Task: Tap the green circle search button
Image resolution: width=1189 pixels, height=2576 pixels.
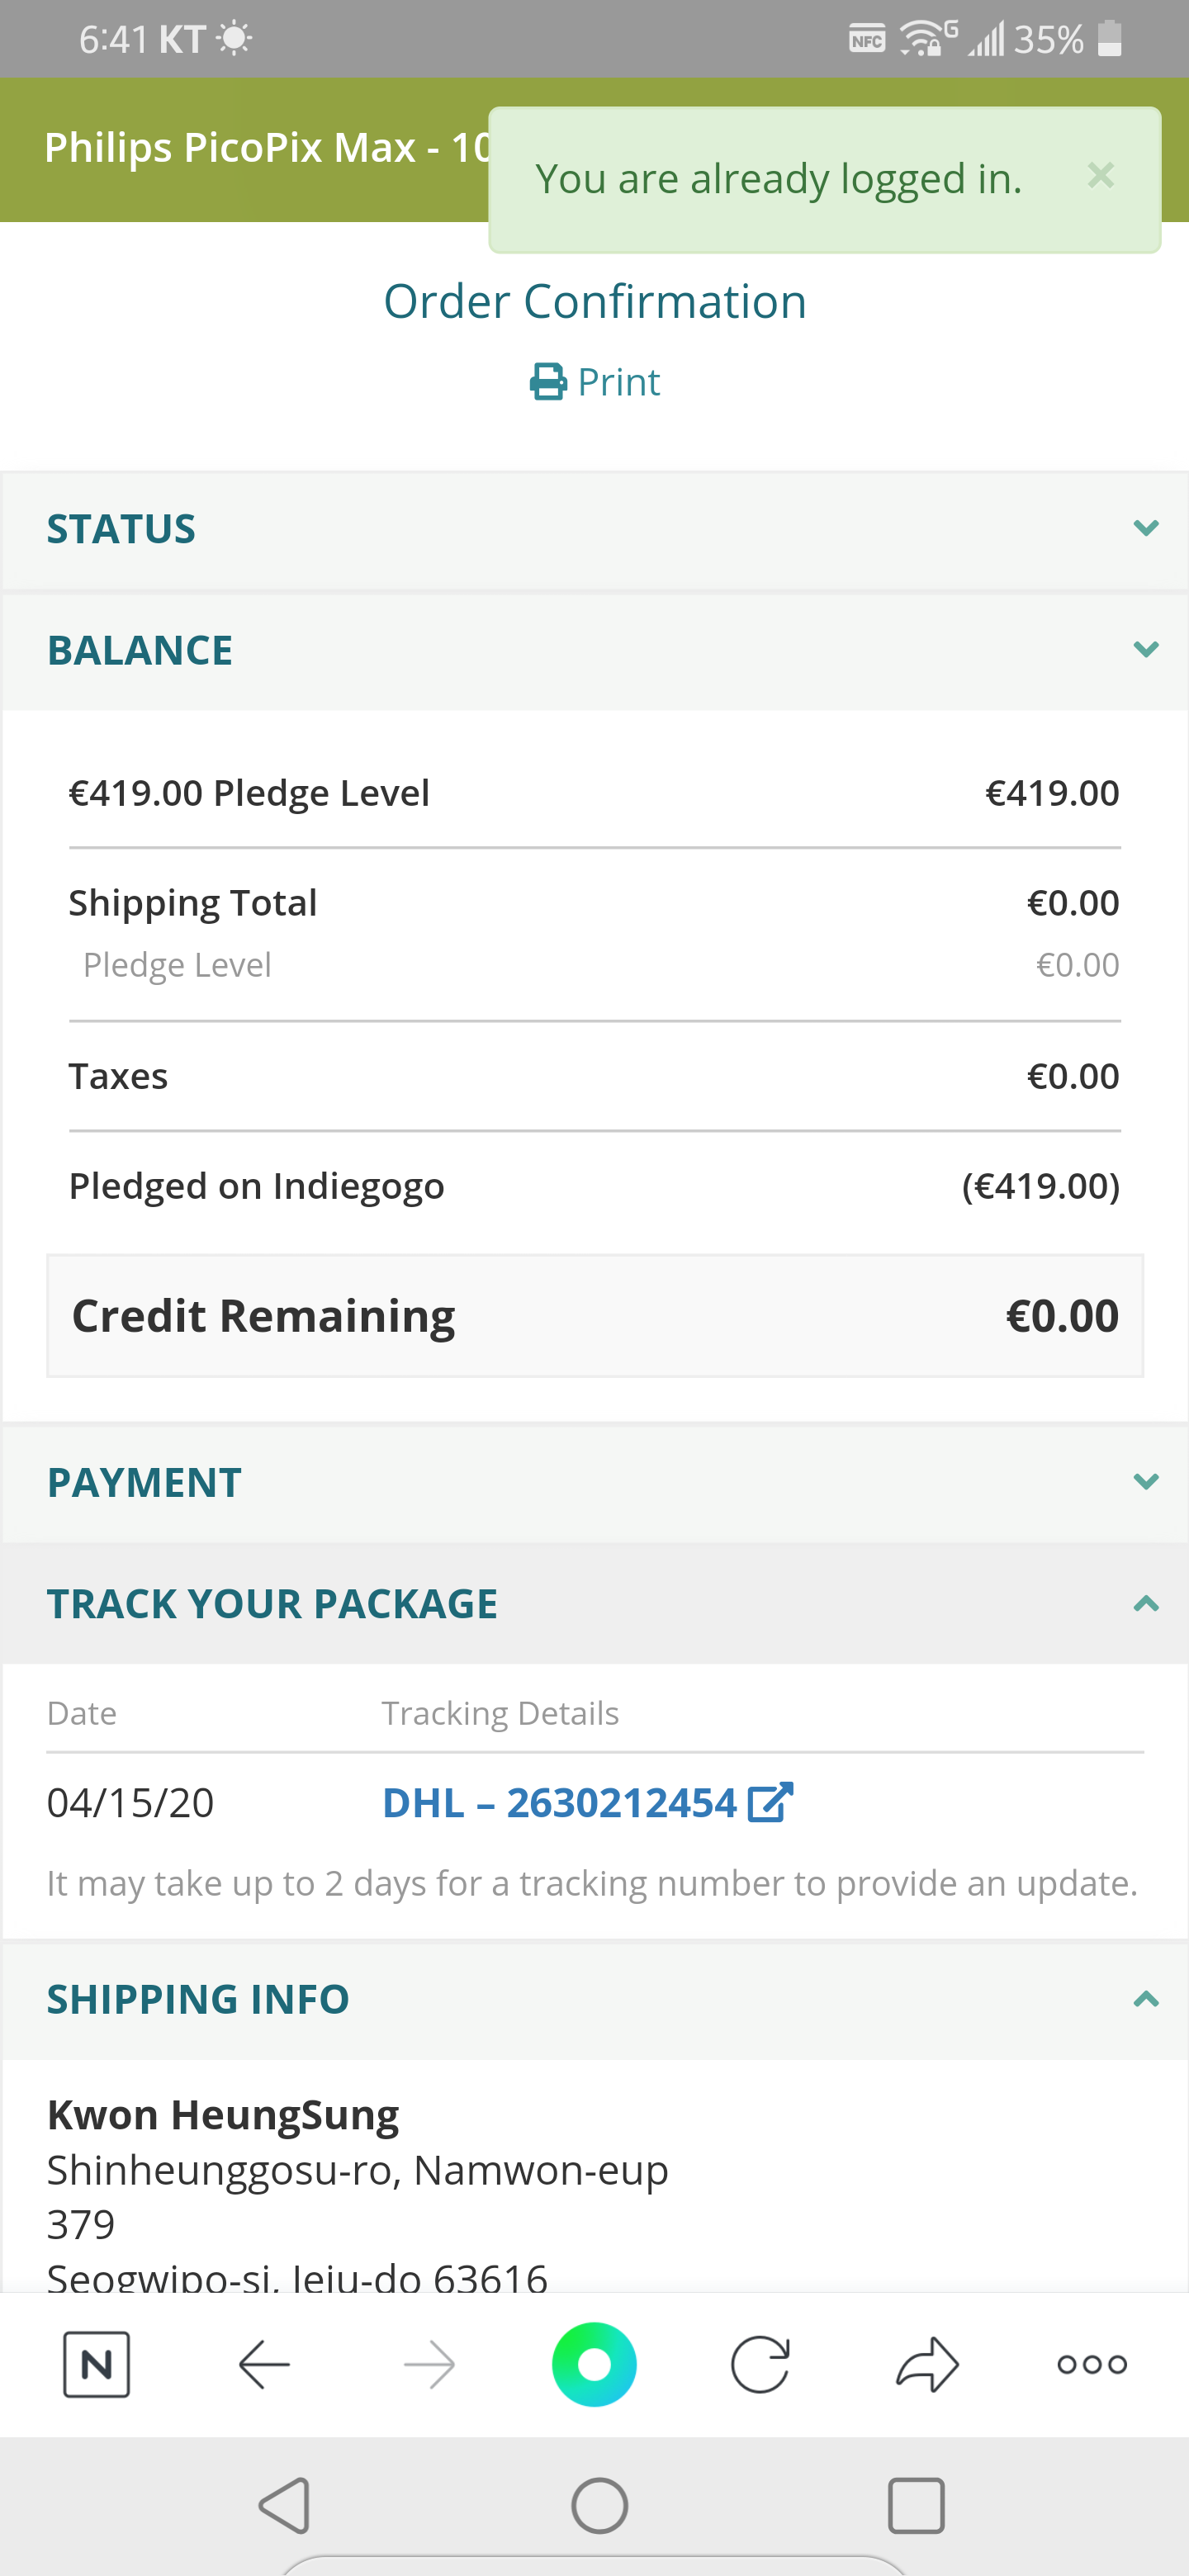Action: (594, 2364)
